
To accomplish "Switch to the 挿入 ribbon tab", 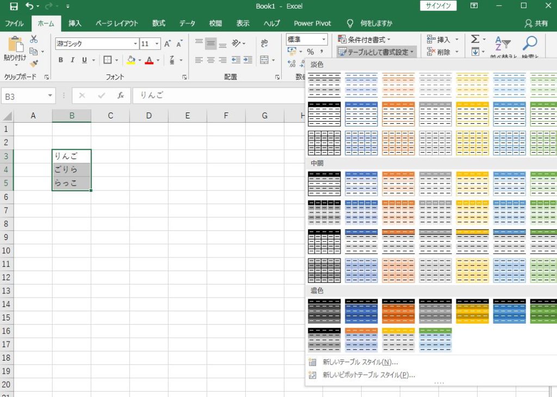I will [75, 23].
